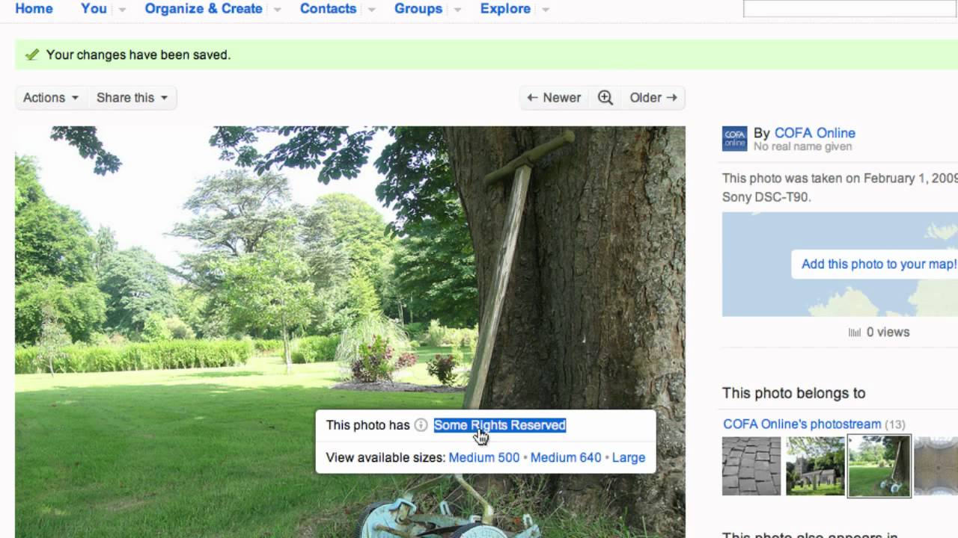This screenshot has width=958, height=538.
Task: Click the magnifier zoom icon
Action: pyautogui.click(x=605, y=98)
